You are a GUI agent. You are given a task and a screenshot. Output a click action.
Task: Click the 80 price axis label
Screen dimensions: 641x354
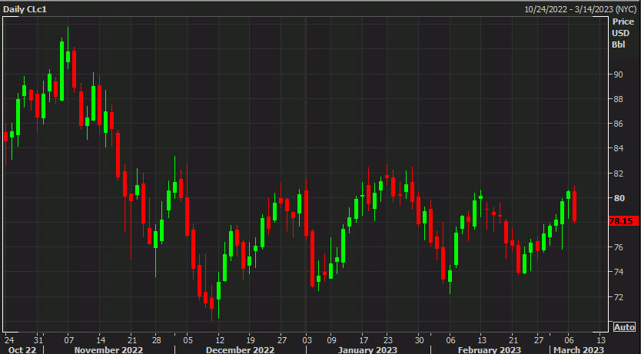619,198
